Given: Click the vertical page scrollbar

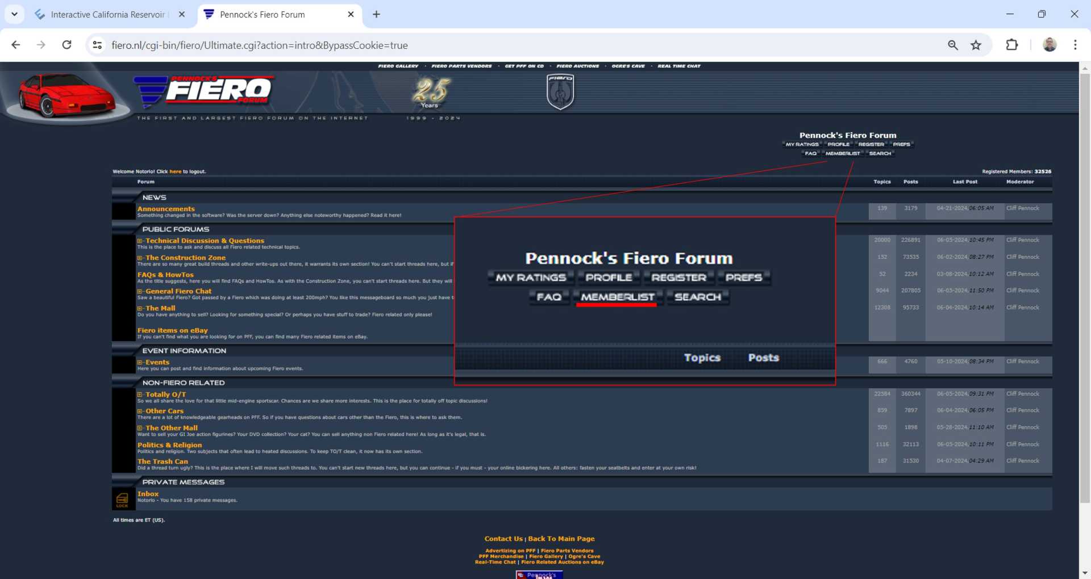Looking at the screenshot, I should point(1085,284).
